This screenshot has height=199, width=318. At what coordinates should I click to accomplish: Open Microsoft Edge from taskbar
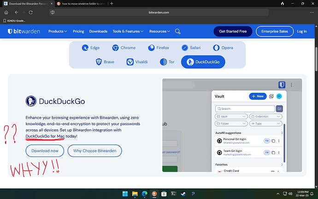[x=145, y=194]
